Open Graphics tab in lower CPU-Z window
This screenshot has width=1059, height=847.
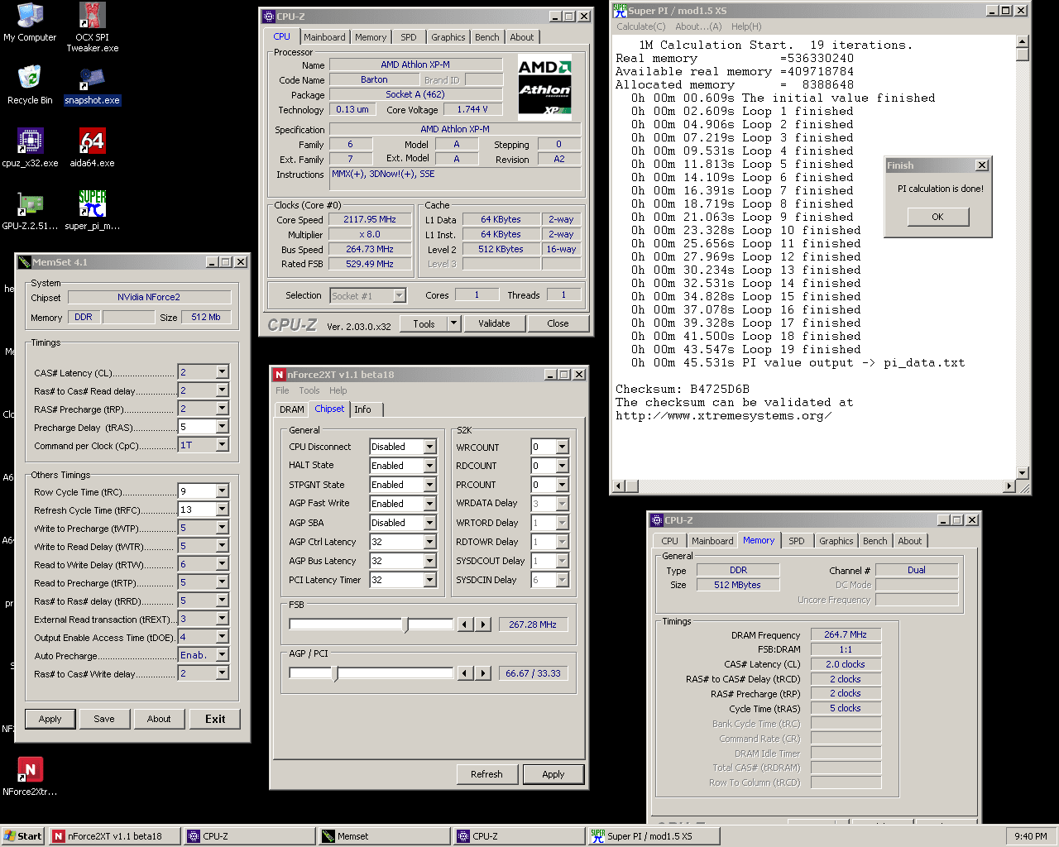(x=836, y=541)
